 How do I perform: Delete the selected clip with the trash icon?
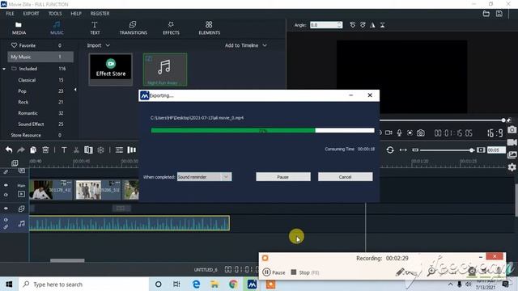(x=45, y=150)
